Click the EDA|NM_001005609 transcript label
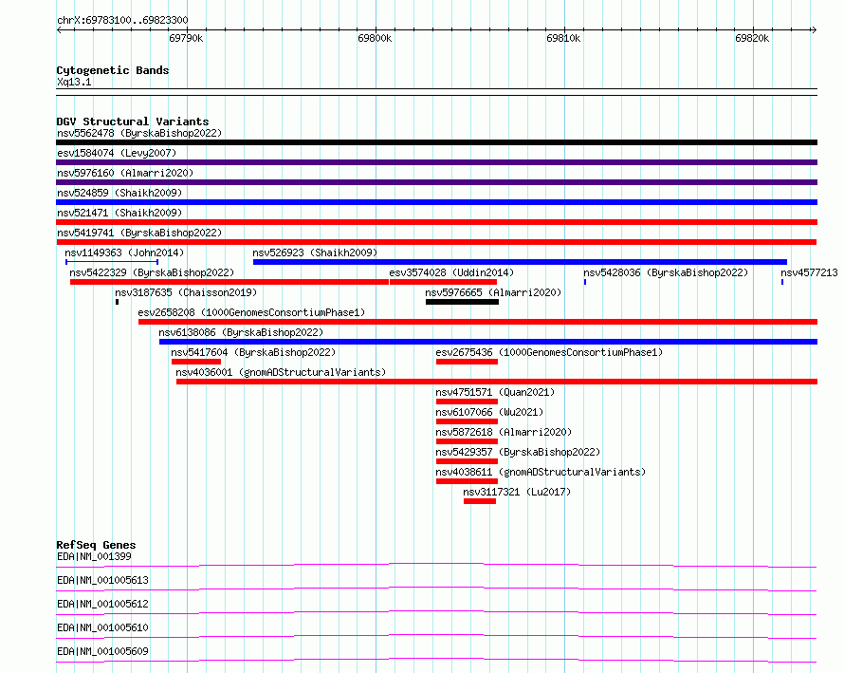The width and height of the screenshot is (844, 673). click(102, 651)
